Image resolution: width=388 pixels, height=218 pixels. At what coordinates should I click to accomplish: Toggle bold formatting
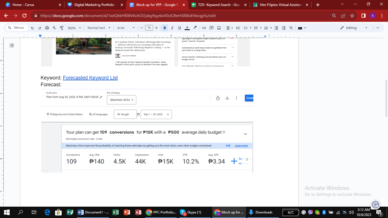165,28
